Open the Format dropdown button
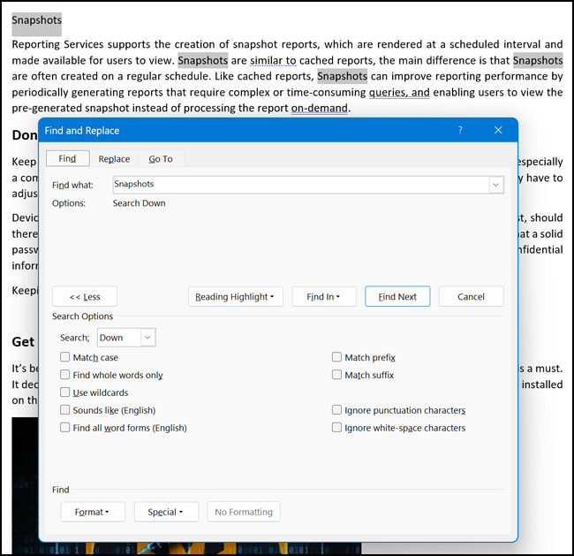The image size is (574, 556). (93, 512)
